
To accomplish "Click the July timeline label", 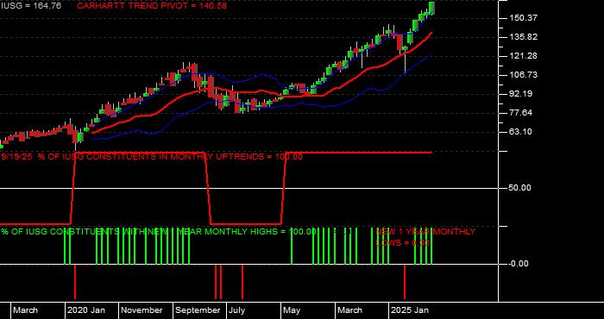I will click(237, 310).
